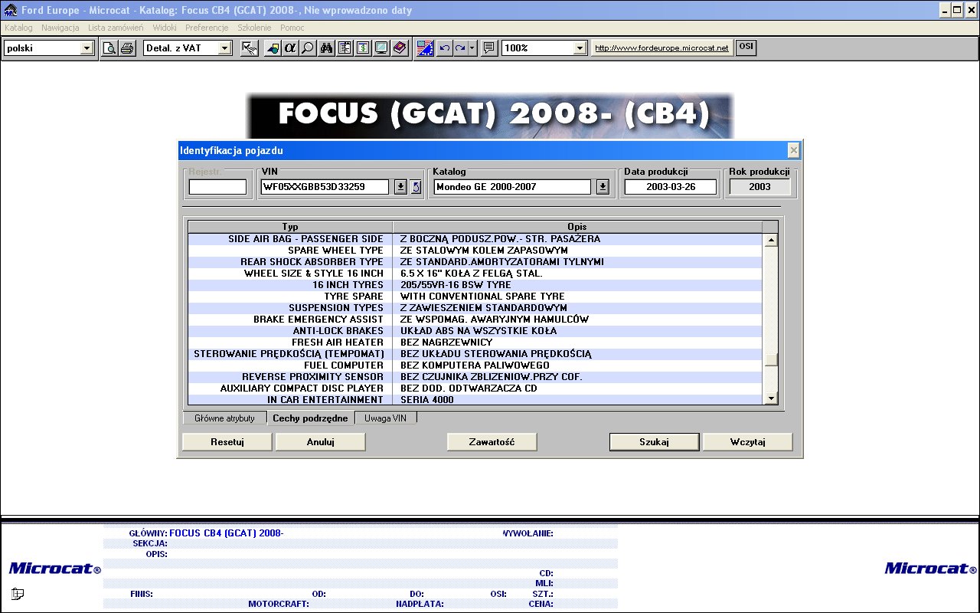Click the attributes list scrollbar thumb

(772, 360)
